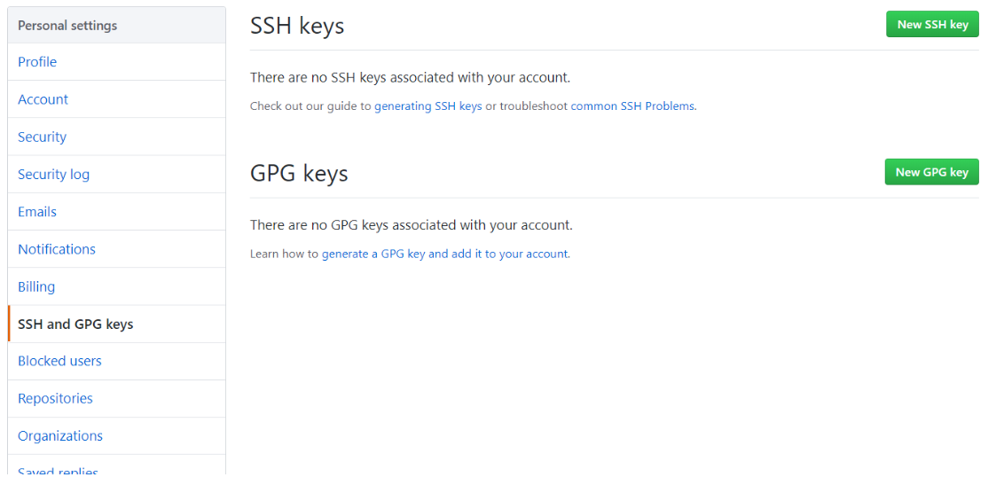Open Notifications settings
The width and height of the screenshot is (1004, 485).
click(57, 249)
